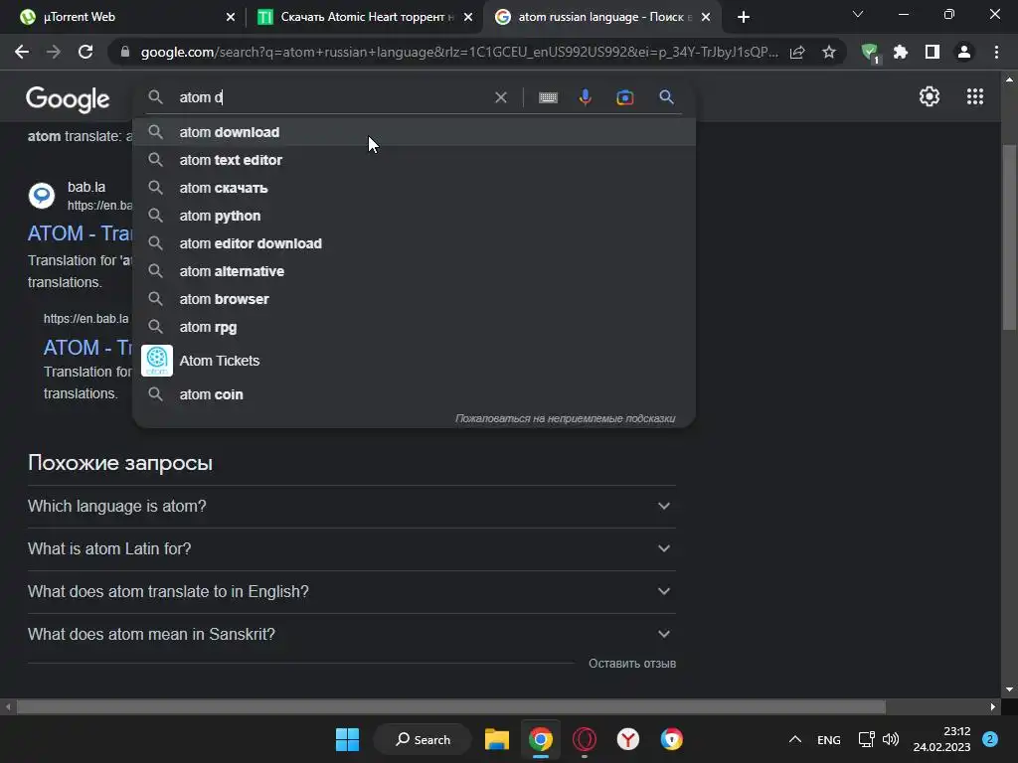This screenshot has width=1018, height=763.
Task: Open the Google apps grid
Action: coord(974,96)
